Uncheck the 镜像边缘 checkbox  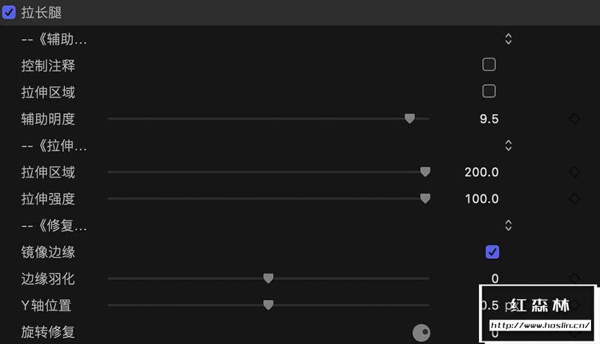tap(492, 252)
